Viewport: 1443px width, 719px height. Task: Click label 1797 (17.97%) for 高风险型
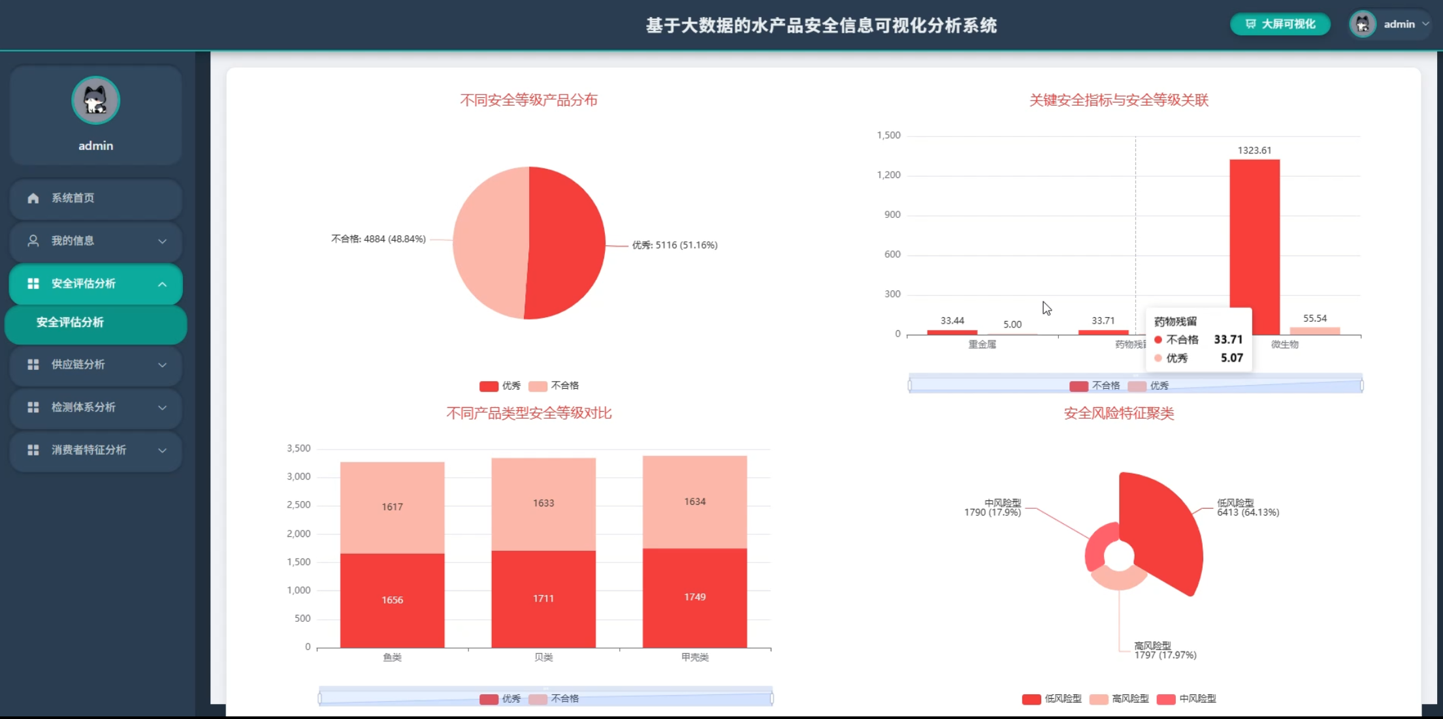coord(1165,655)
